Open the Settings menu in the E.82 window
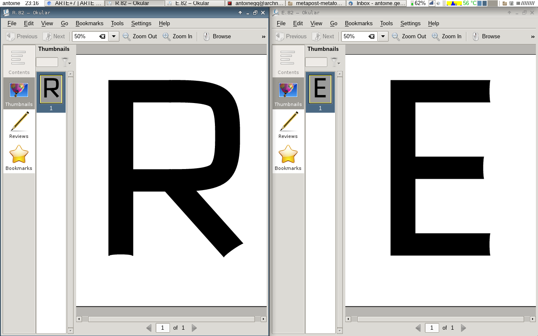 coord(410,24)
